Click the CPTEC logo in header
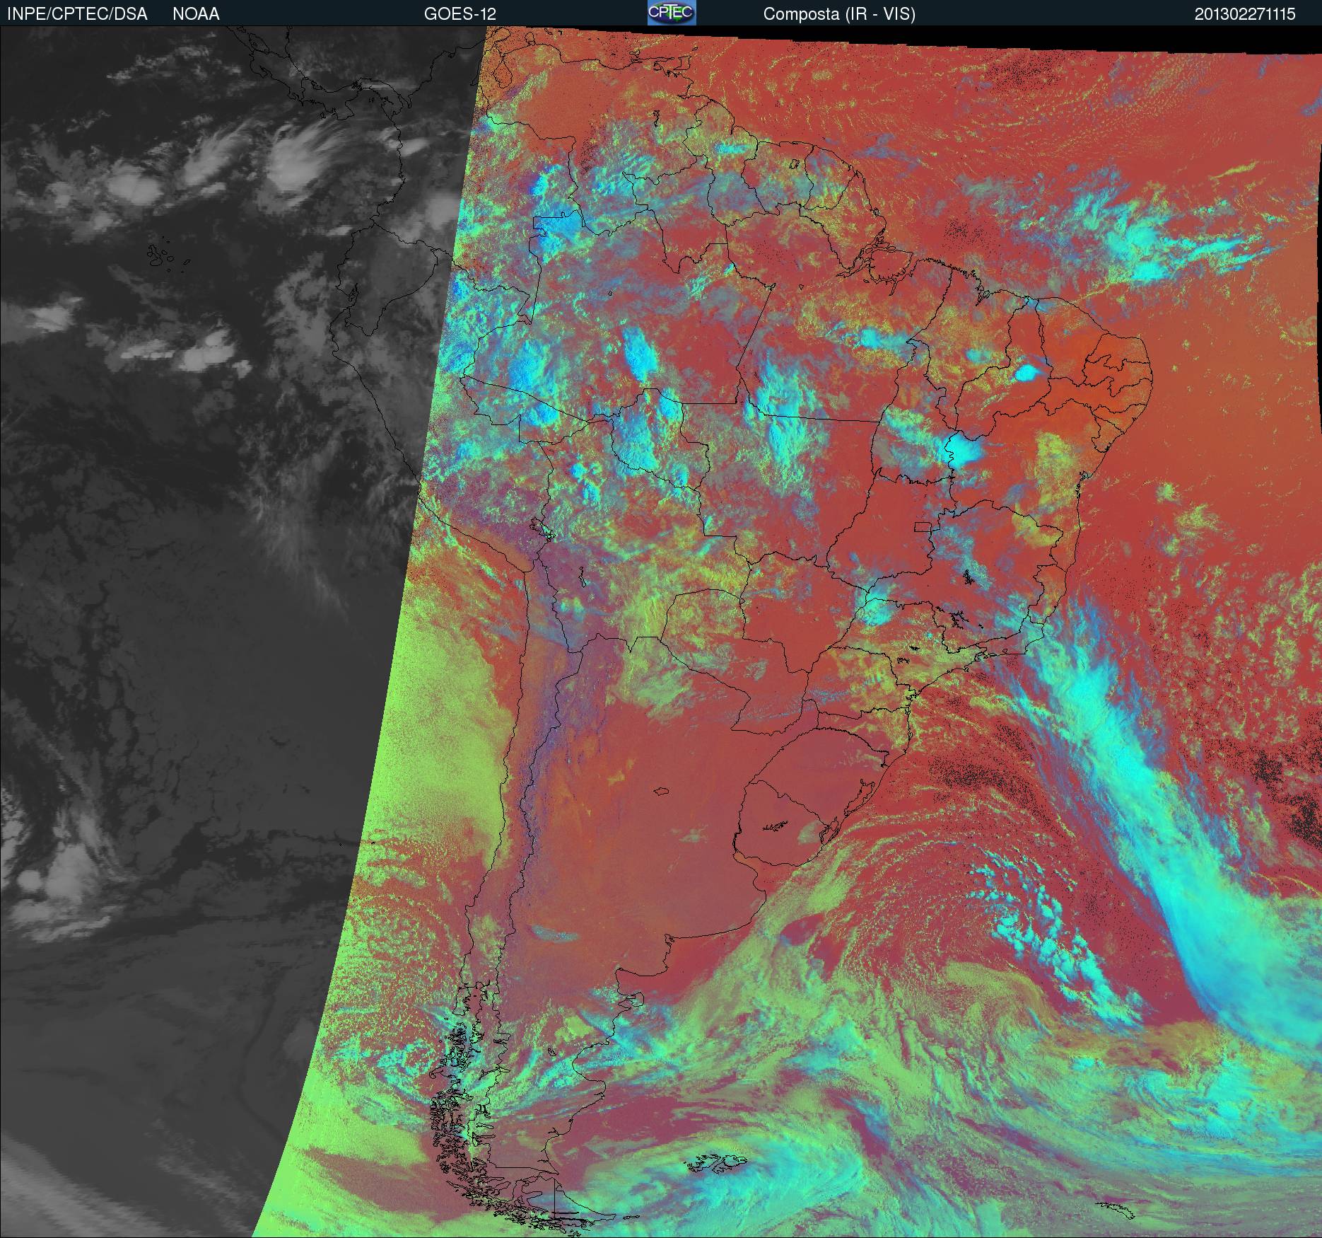Image resolution: width=1322 pixels, height=1238 pixels. [672, 13]
